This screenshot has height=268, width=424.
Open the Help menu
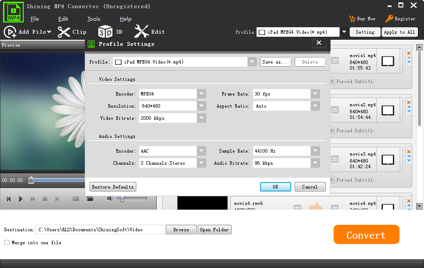(x=125, y=19)
